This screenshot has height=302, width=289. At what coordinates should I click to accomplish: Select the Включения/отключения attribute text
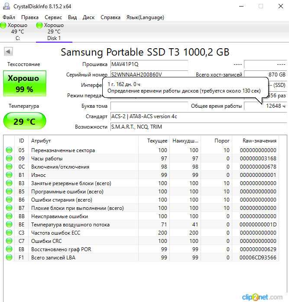click(x=60, y=167)
